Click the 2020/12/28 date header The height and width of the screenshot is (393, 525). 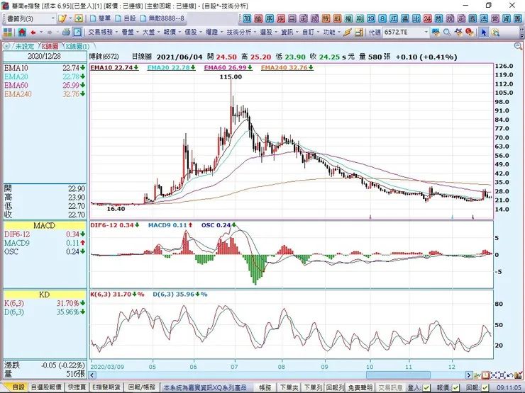tap(45, 56)
